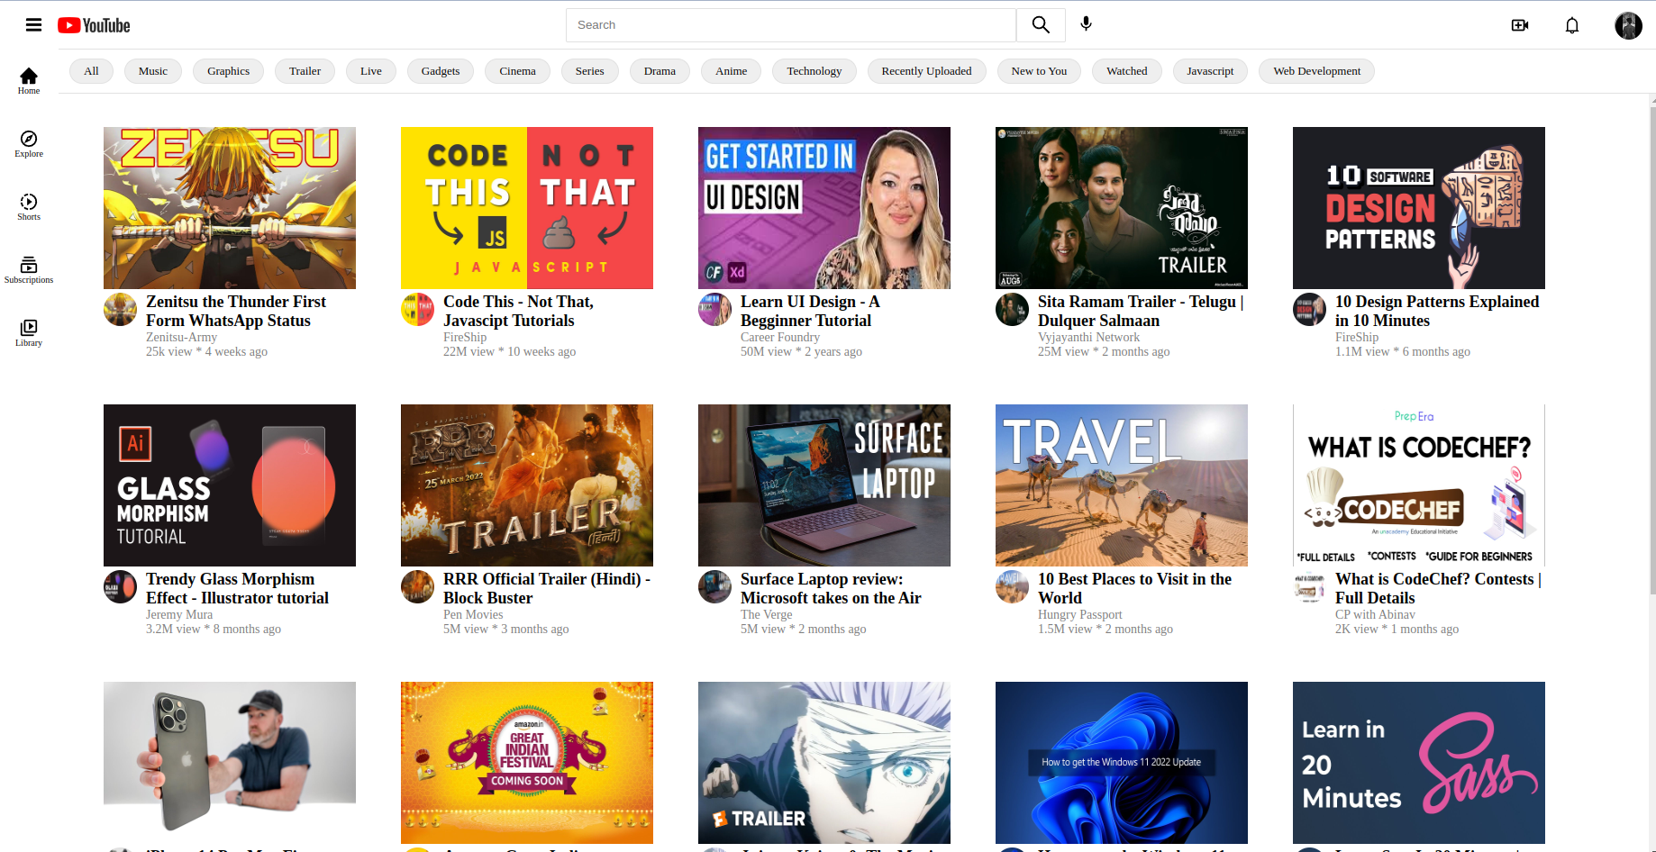Filter by Recently Uploaded chip
The width and height of the screenshot is (1656, 852).
coord(925,71)
